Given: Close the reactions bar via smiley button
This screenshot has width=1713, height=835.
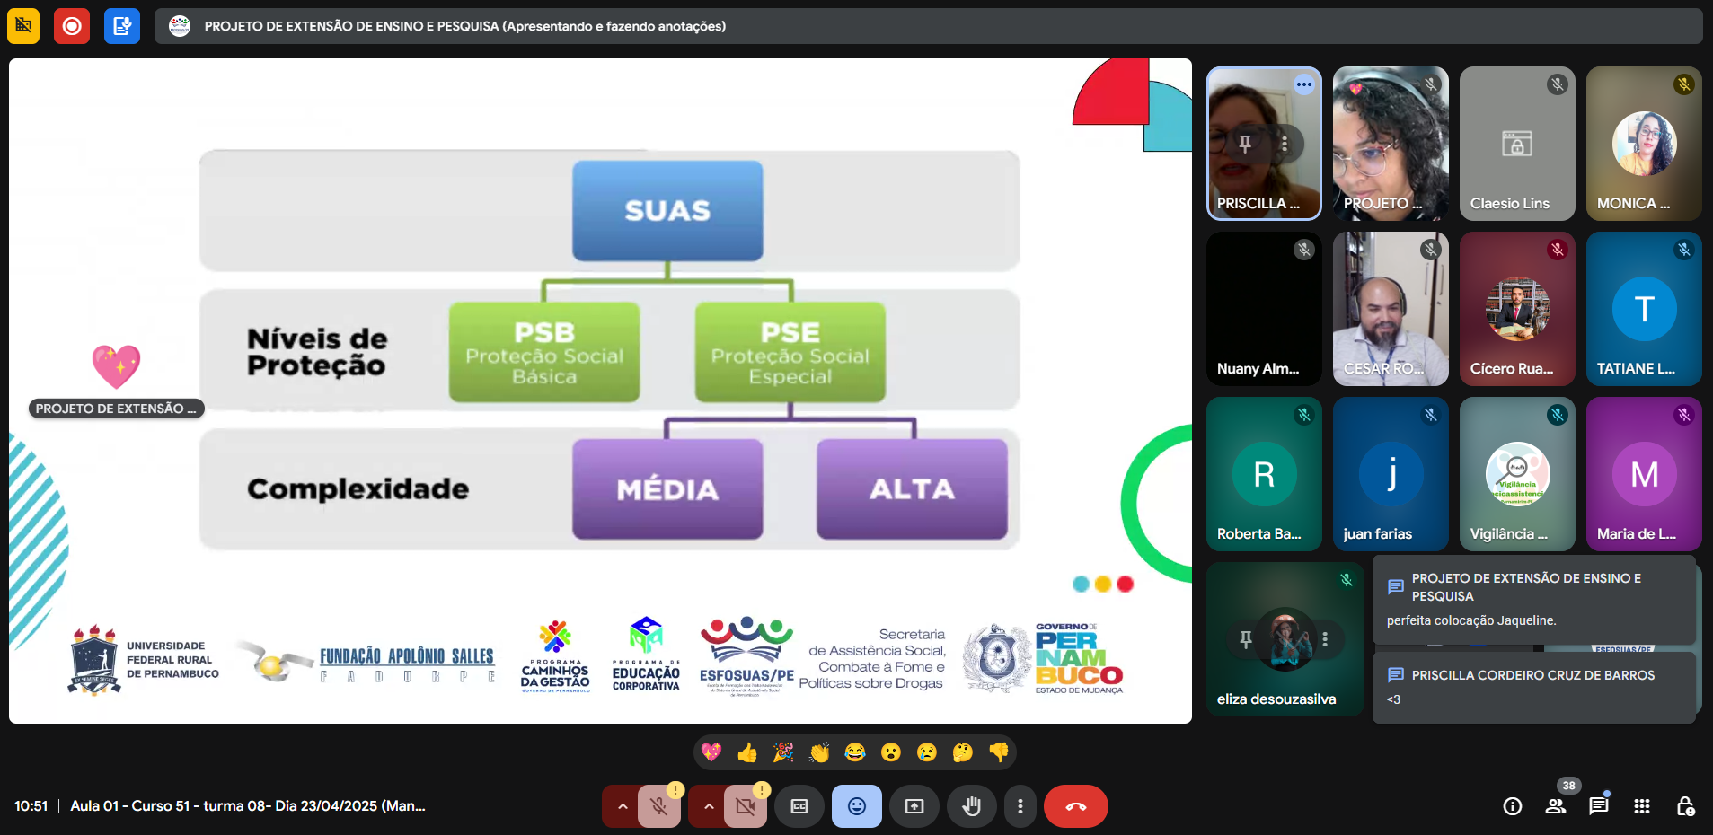Looking at the screenshot, I should click(x=857, y=806).
